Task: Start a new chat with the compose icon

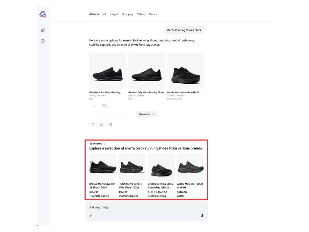Action: pyautogui.click(x=43, y=30)
